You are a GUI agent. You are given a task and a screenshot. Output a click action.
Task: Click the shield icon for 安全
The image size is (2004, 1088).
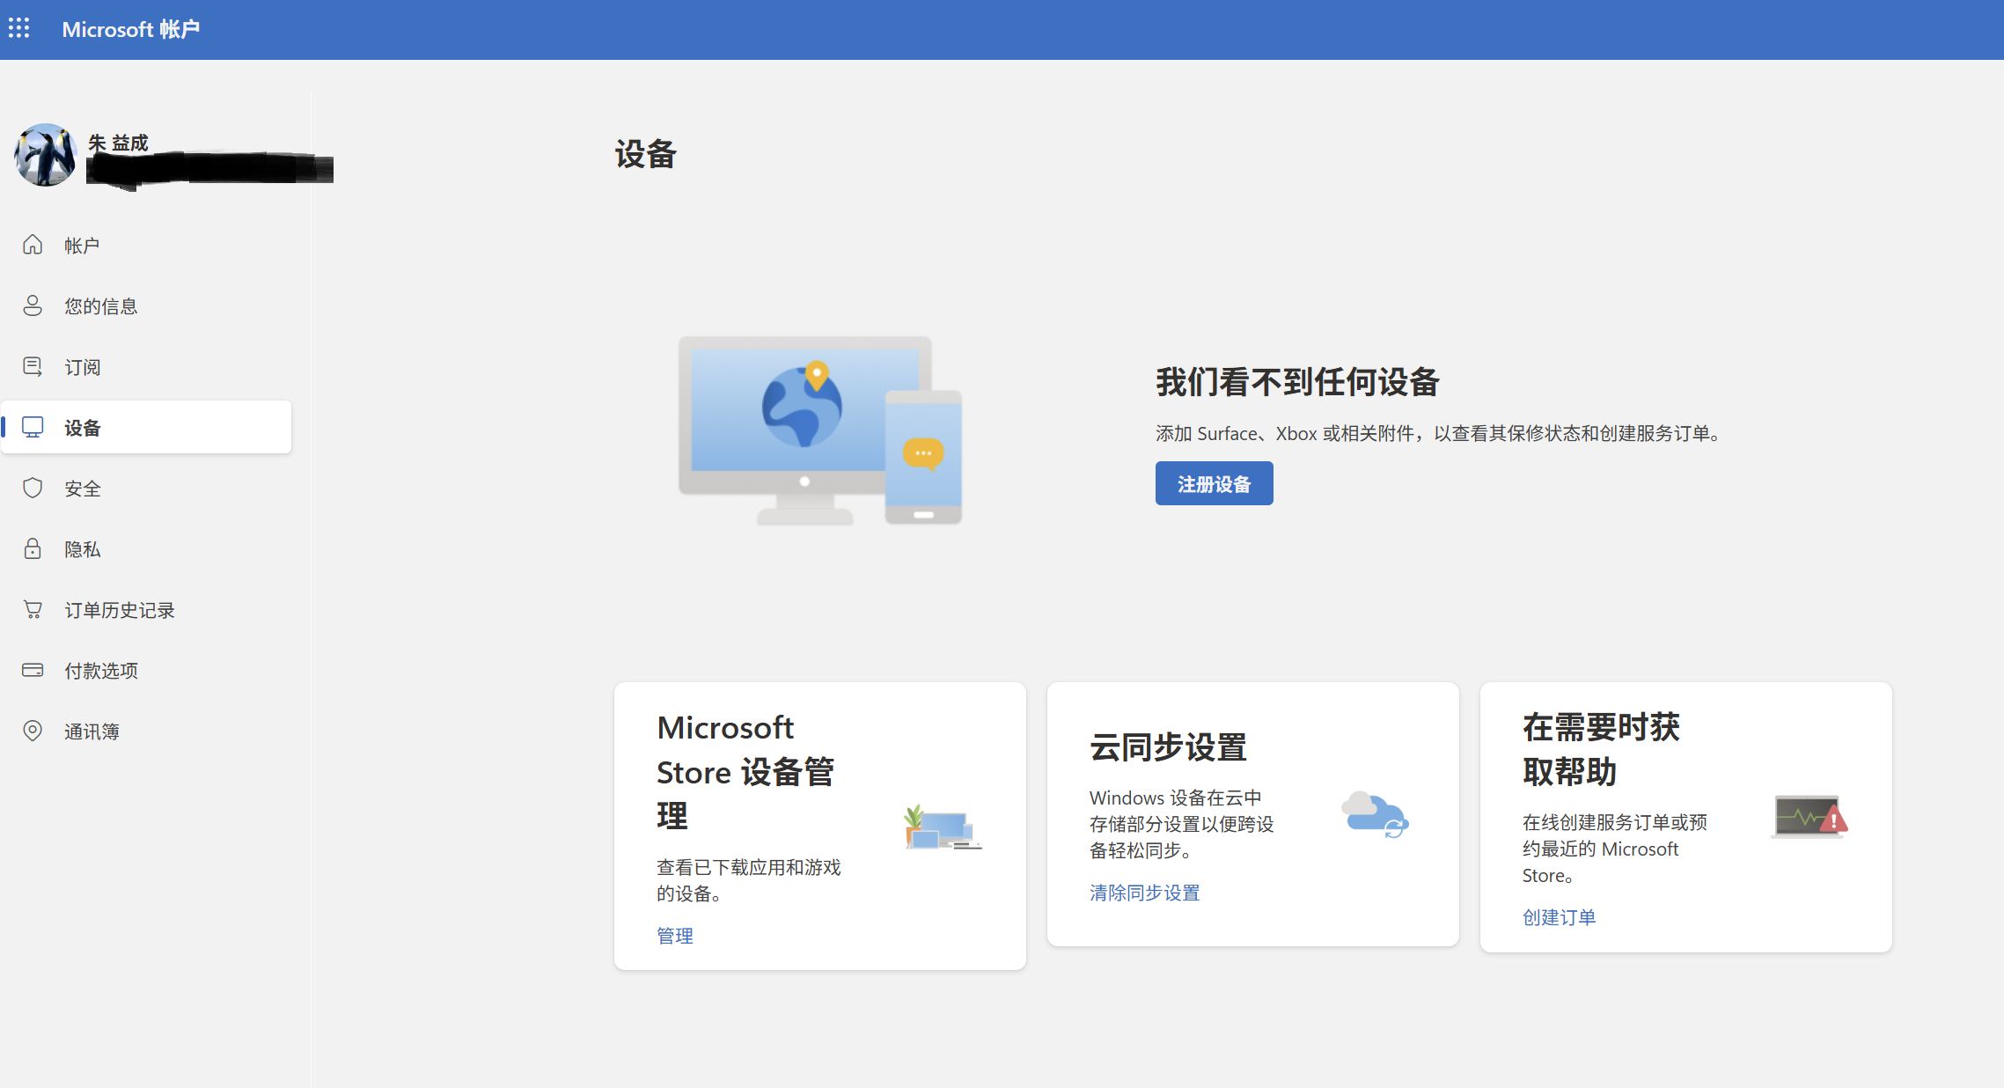point(33,488)
